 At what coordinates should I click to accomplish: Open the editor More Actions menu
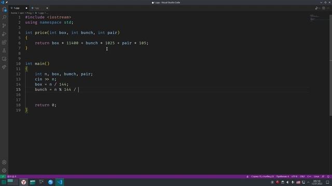click(328, 8)
